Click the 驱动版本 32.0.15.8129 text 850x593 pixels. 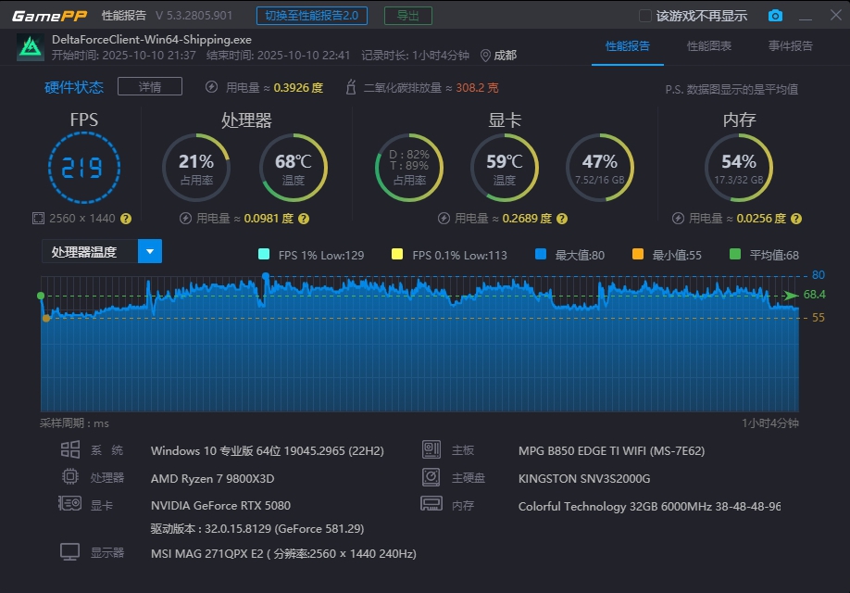click(x=257, y=528)
